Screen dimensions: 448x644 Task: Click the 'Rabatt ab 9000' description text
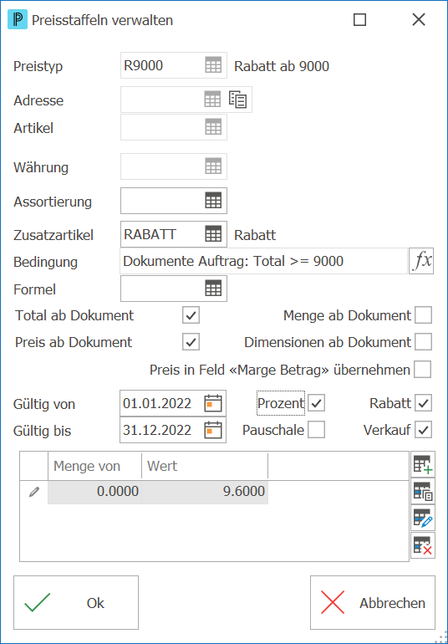(x=282, y=66)
